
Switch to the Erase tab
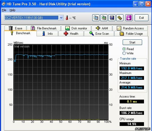pos(15,28)
